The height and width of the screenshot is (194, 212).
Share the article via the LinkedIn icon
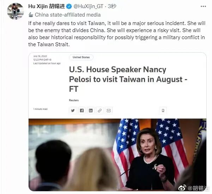[91, 111]
